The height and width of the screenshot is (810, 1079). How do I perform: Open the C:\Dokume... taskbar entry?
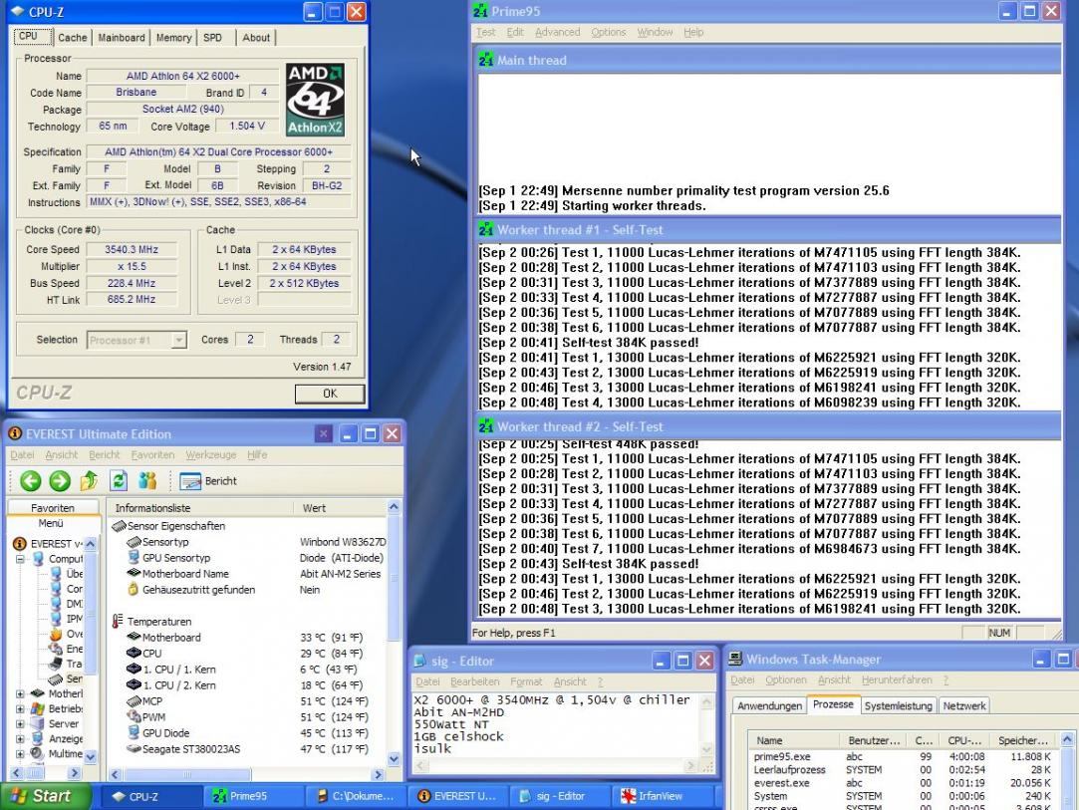pos(355,796)
